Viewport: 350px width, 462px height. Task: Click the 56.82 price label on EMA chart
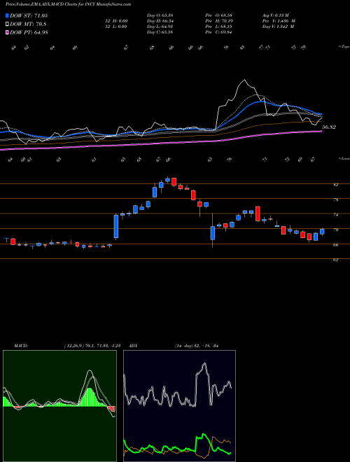[x=329, y=127]
